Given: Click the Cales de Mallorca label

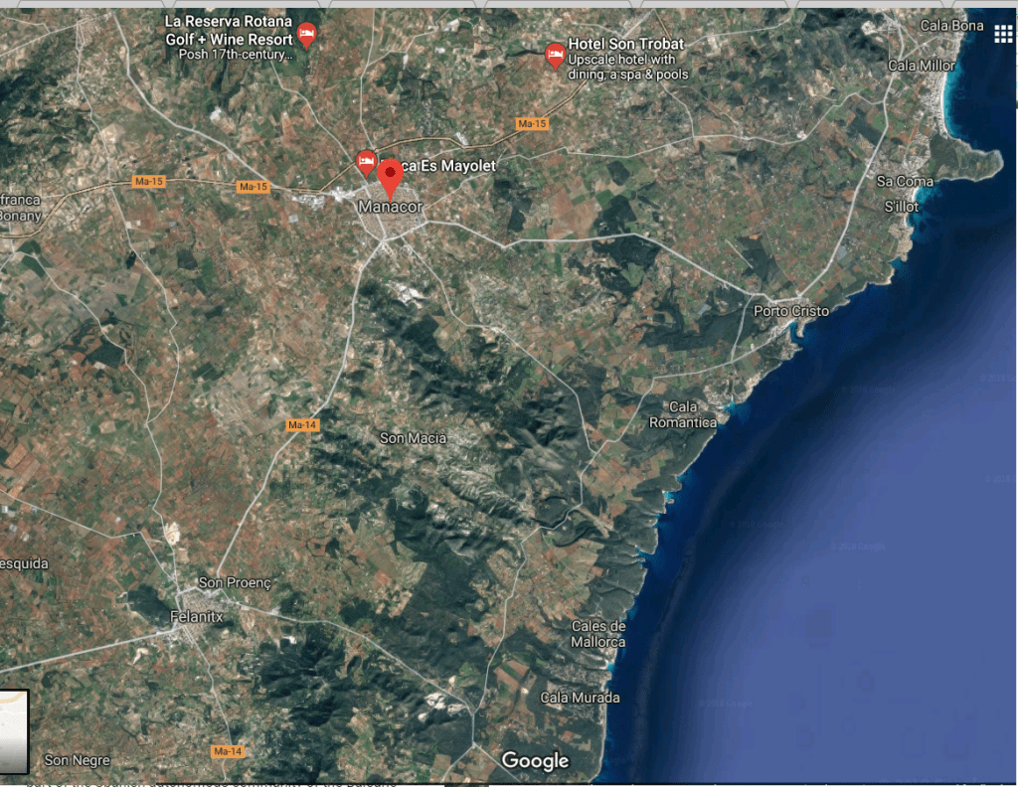Looking at the screenshot, I should coord(598,634).
